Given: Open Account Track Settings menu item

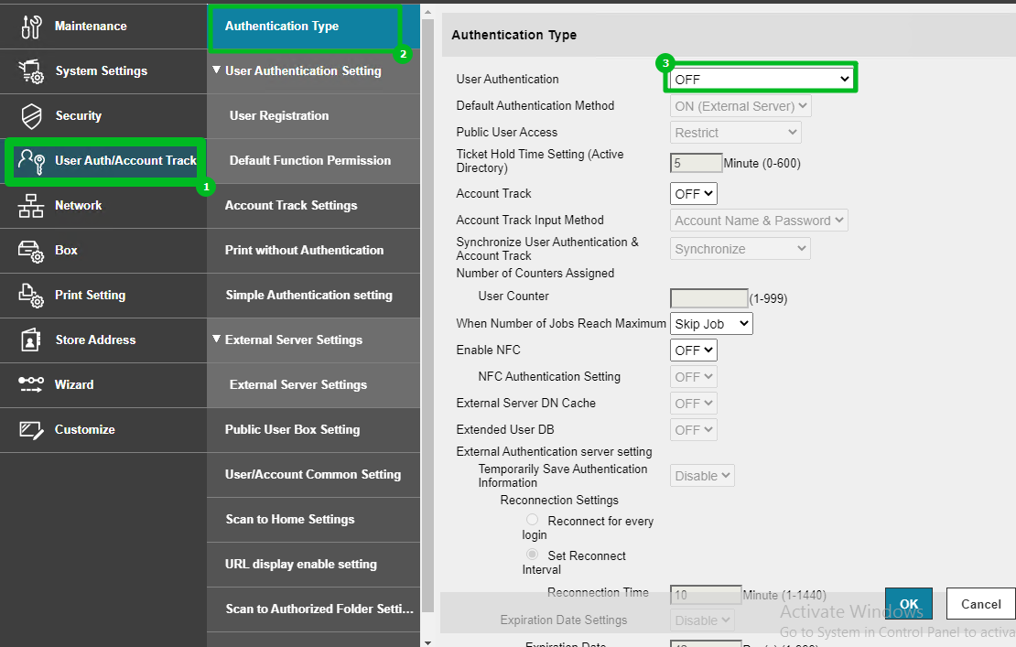Looking at the screenshot, I should point(291,206).
